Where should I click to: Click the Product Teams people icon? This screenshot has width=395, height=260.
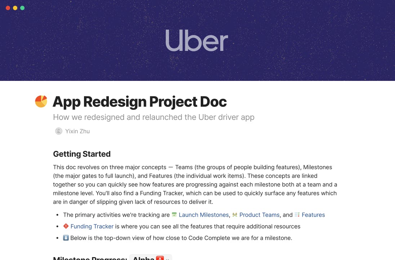(x=235, y=215)
